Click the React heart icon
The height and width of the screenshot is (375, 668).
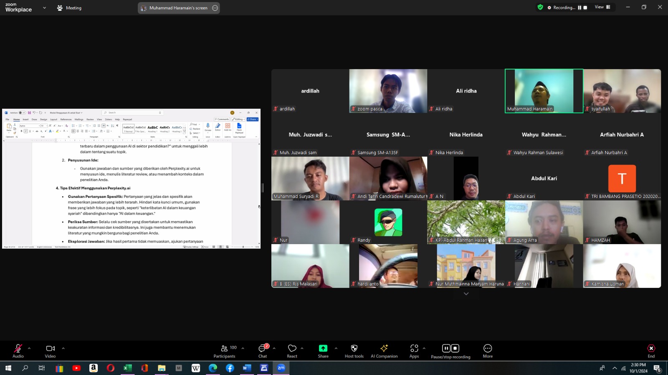pos(292,351)
